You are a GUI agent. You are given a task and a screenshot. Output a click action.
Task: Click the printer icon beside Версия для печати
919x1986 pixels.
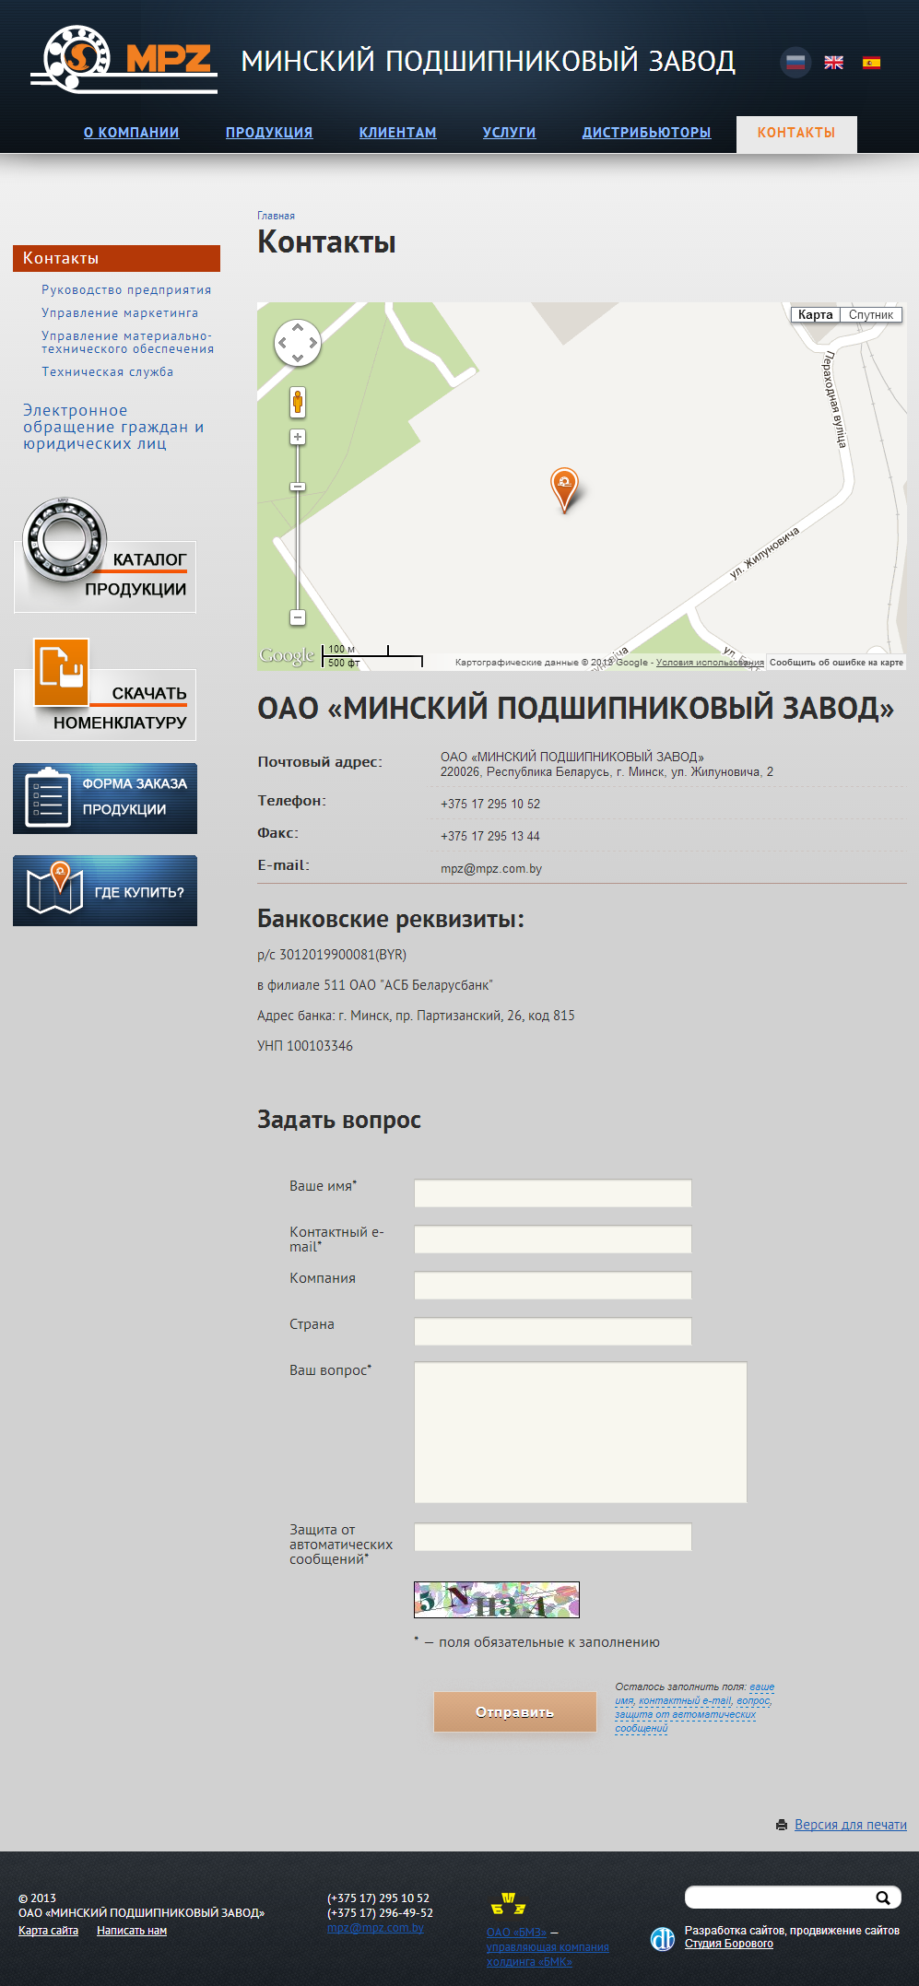pos(782,1825)
